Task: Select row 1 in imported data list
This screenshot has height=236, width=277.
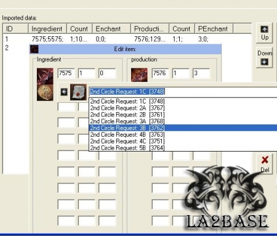Action: coord(127,39)
